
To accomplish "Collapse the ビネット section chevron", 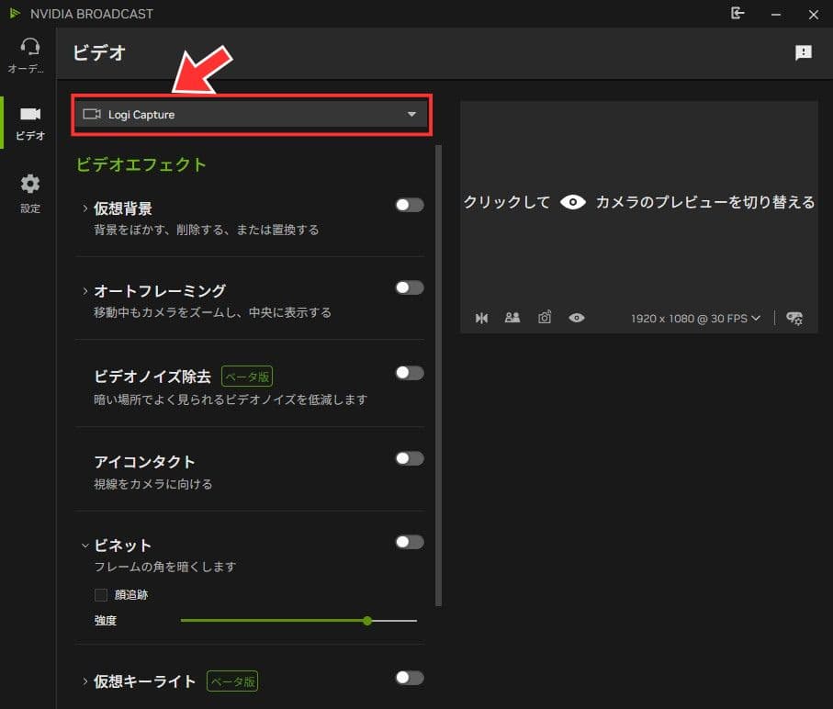I will pyautogui.click(x=85, y=546).
